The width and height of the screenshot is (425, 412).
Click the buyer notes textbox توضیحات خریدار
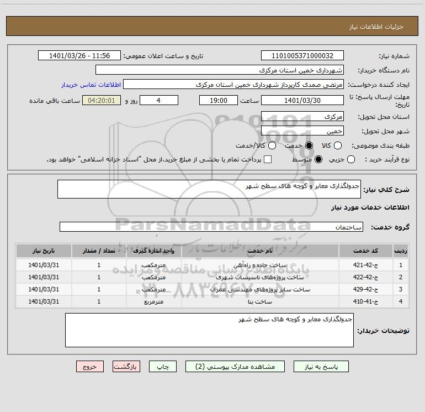click(209, 330)
